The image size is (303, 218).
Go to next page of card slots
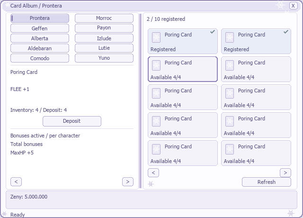(x=285, y=173)
